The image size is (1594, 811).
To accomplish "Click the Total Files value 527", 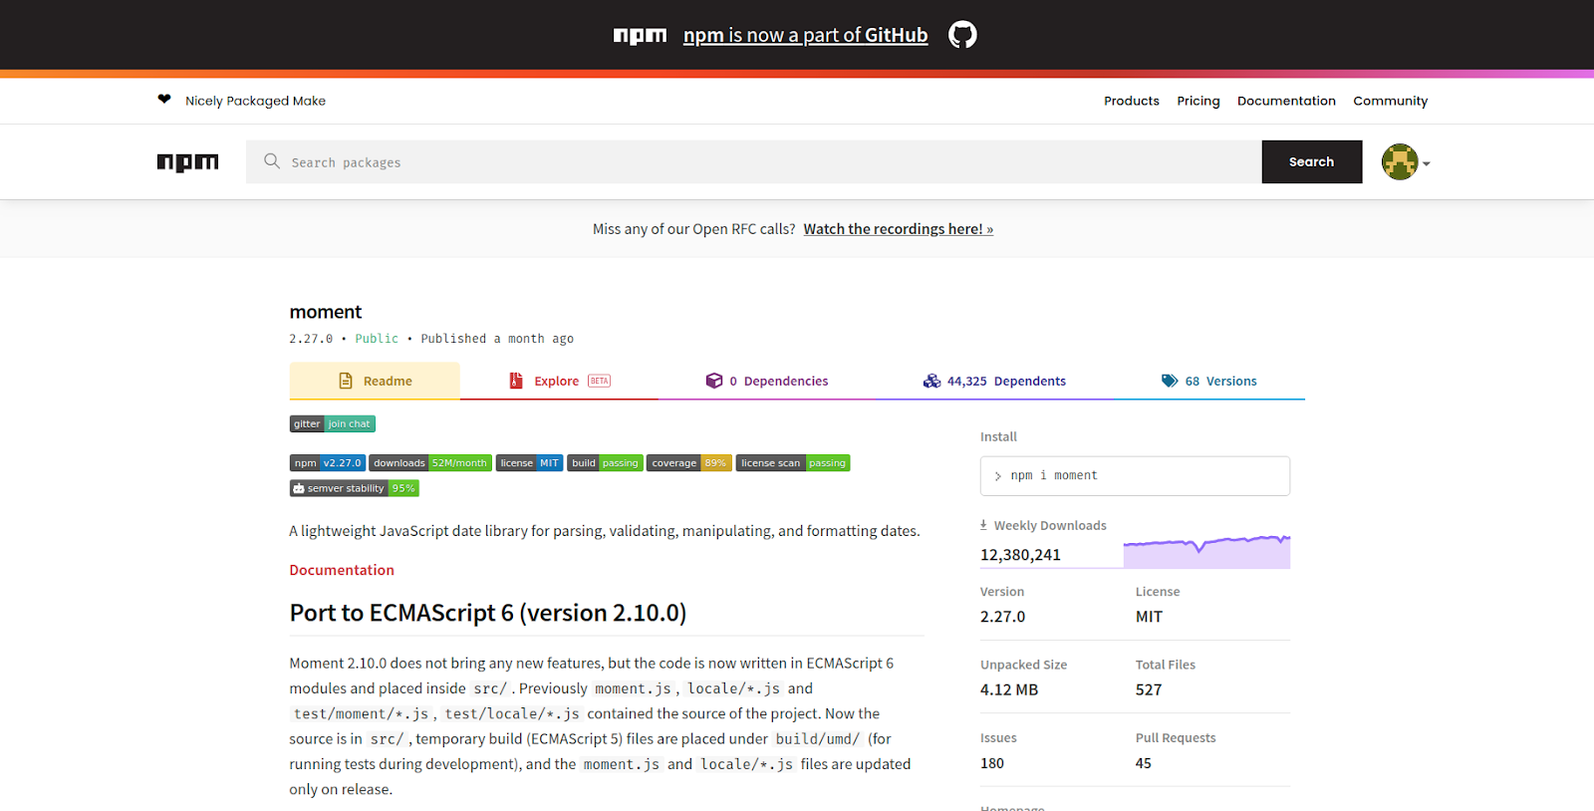I will 1149,689.
